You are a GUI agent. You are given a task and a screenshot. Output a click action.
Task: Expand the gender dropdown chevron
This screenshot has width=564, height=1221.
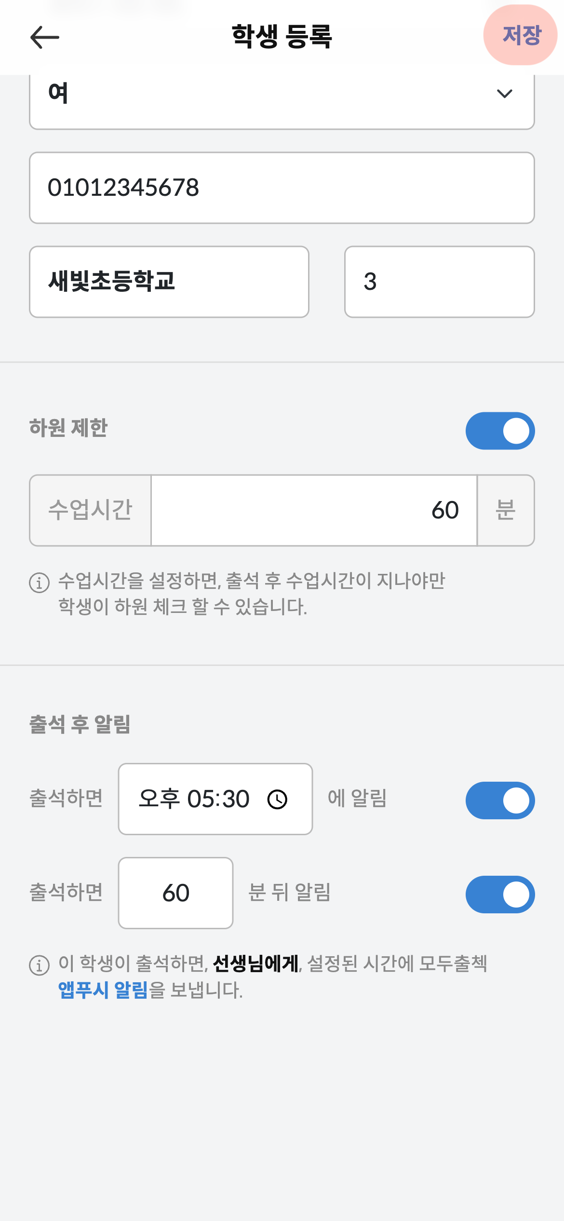click(504, 94)
